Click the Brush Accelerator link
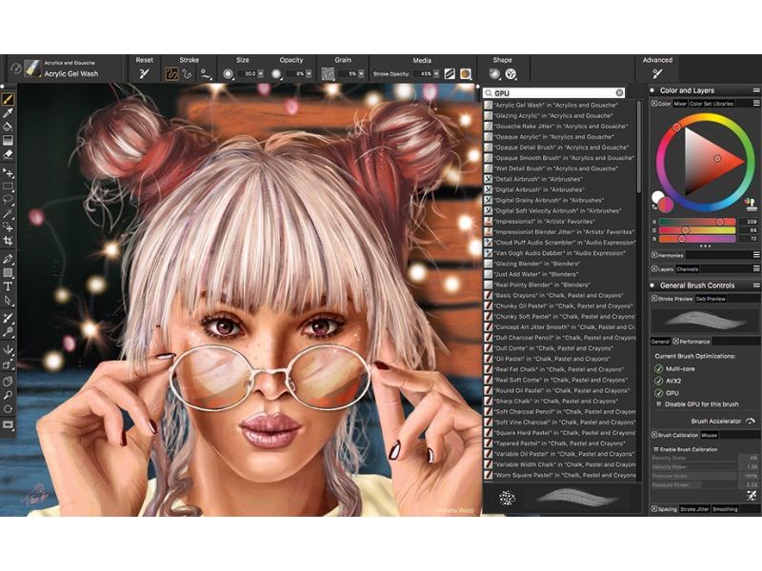The image size is (762, 571). click(716, 422)
